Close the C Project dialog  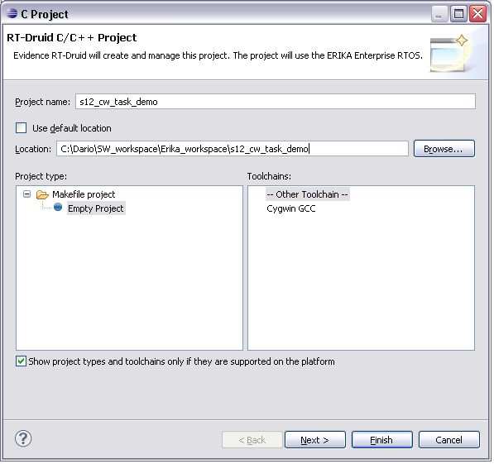478,14
